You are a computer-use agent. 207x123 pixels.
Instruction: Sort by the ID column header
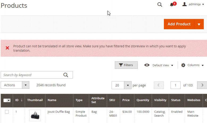pyautogui.click(x=19, y=100)
